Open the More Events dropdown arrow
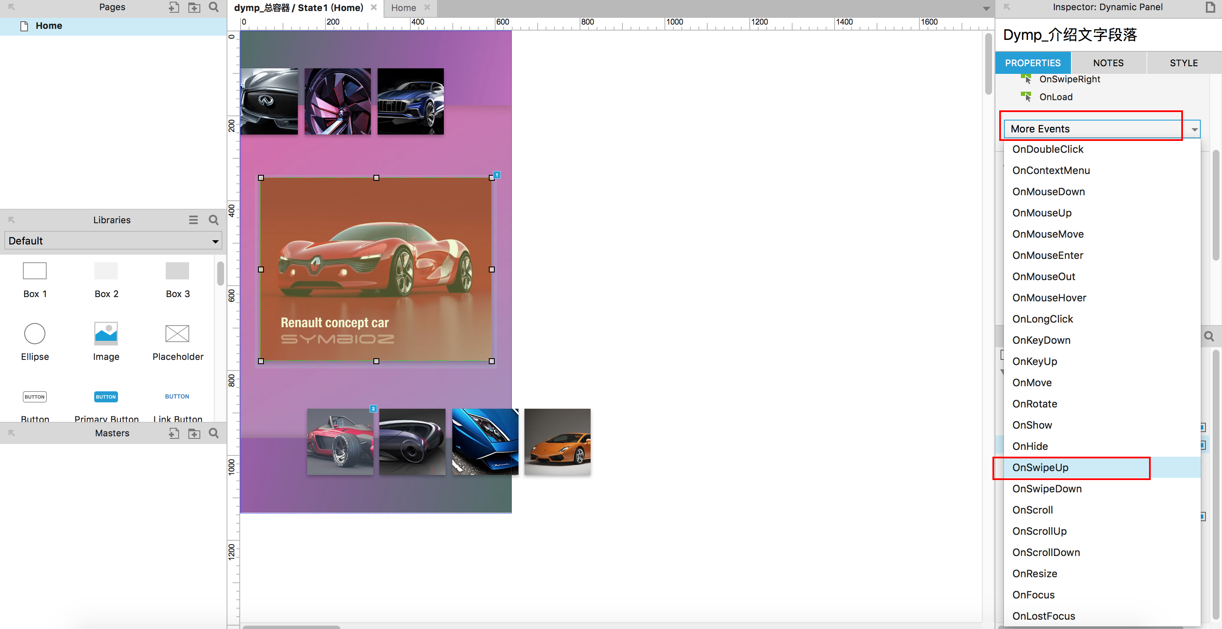Viewport: 1222px width, 629px height. click(1194, 129)
